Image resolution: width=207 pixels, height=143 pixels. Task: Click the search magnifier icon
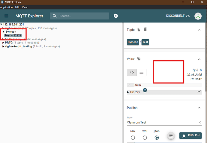[55, 16]
